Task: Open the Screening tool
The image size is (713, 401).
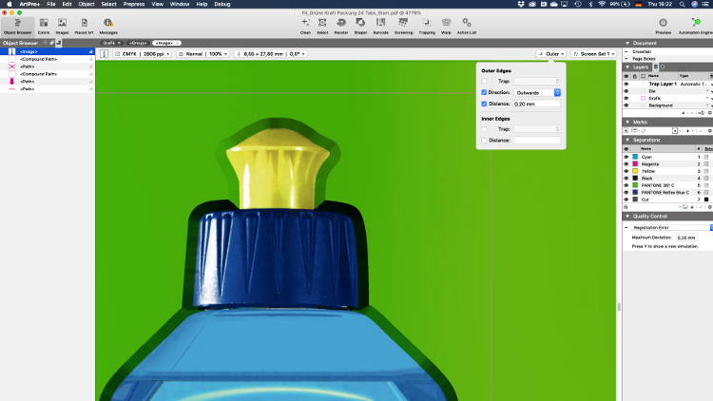Action: coord(403,26)
